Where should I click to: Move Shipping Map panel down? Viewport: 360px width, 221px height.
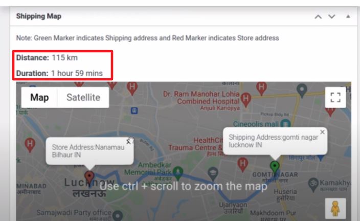pyautogui.click(x=331, y=16)
